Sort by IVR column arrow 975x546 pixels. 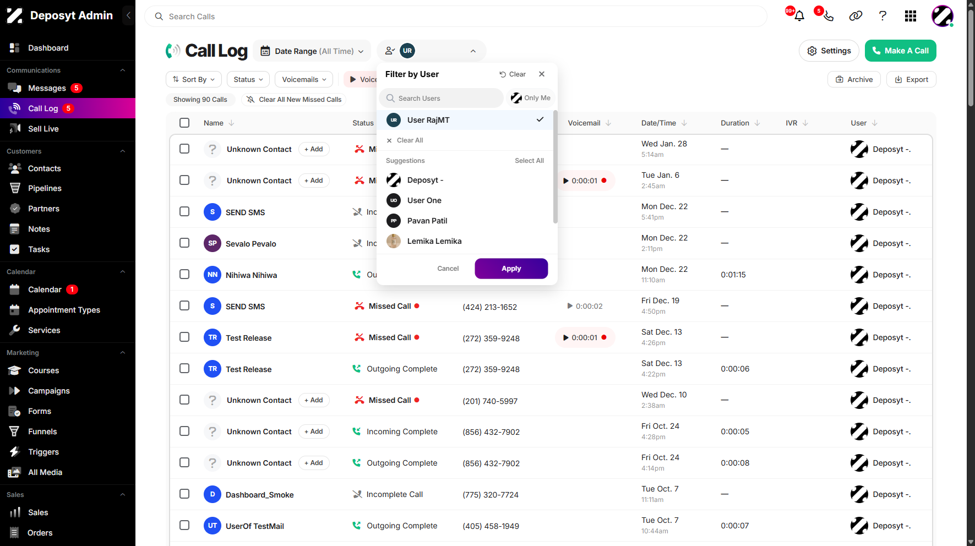805,123
